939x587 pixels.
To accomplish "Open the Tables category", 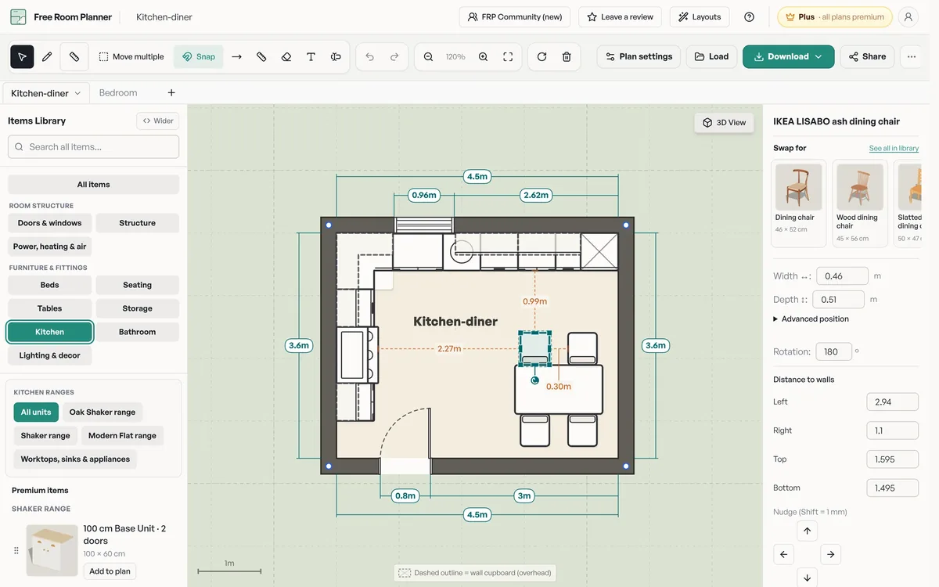I will click(50, 308).
